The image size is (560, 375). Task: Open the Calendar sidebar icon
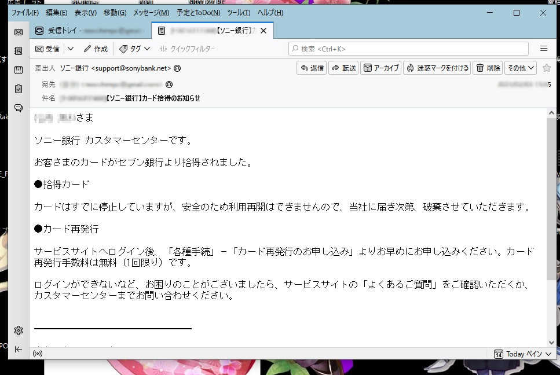(x=19, y=70)
